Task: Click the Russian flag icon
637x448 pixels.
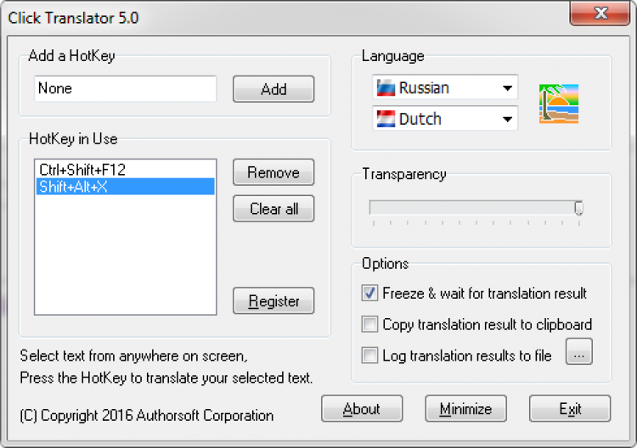Action: point(386,87)
